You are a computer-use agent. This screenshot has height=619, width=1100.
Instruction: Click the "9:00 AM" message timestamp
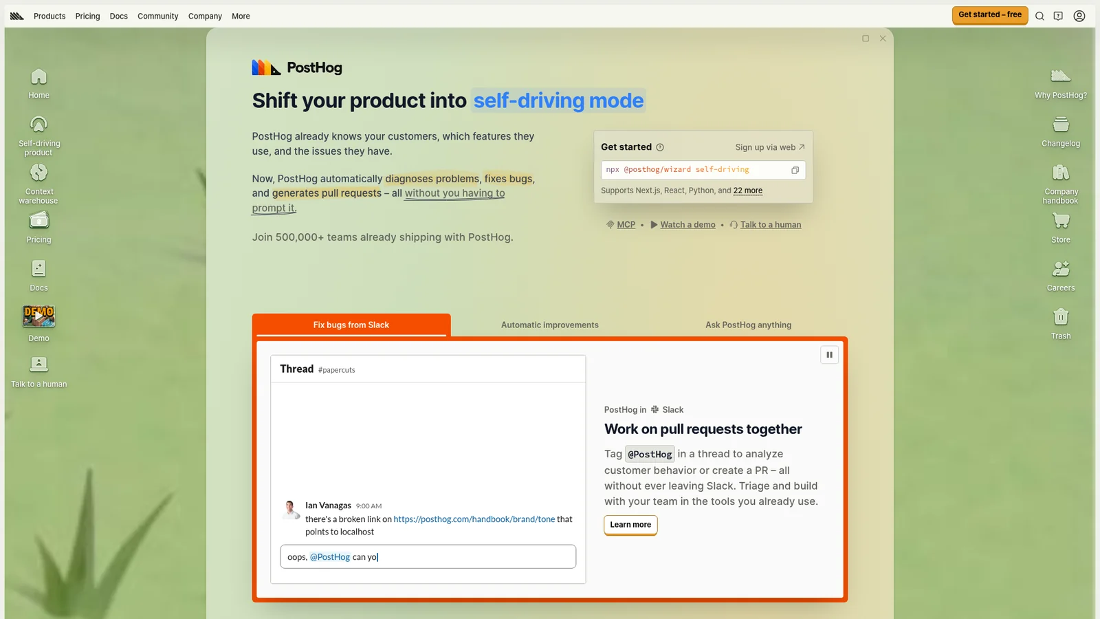point(368,506)
